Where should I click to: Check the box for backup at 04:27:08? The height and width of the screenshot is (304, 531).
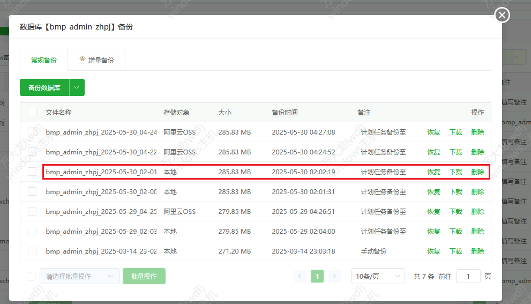32,132
